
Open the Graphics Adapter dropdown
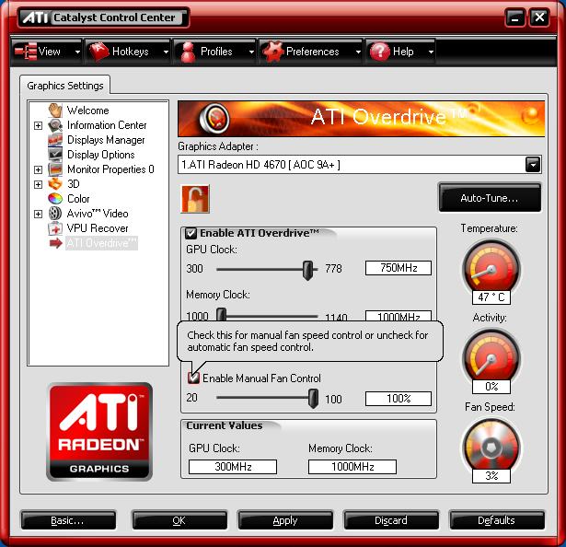(533, 165)
